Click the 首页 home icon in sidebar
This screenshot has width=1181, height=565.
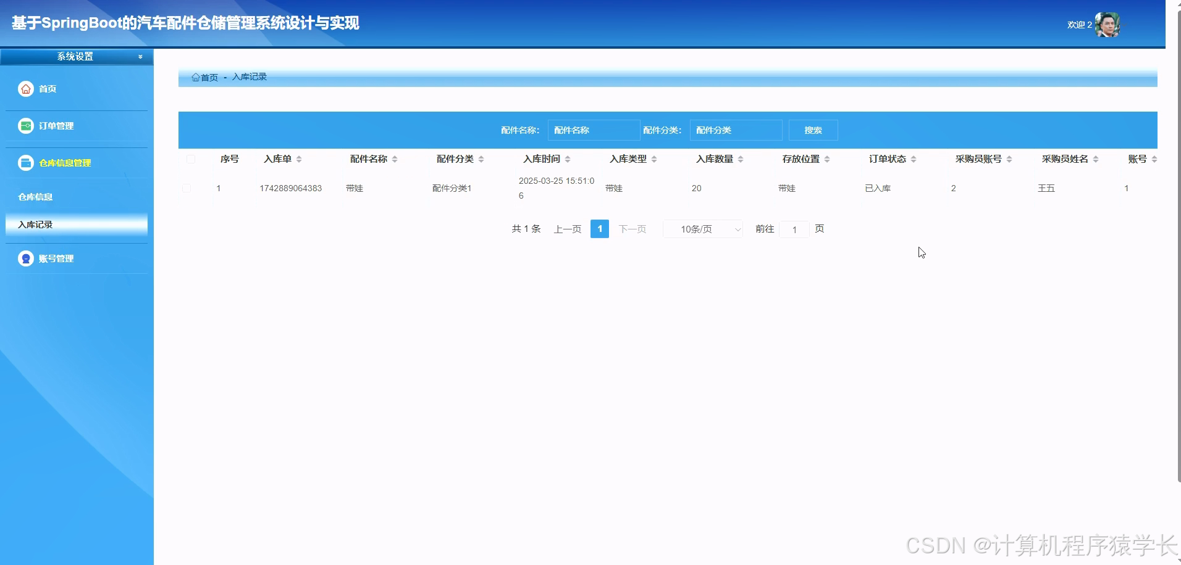25,89
